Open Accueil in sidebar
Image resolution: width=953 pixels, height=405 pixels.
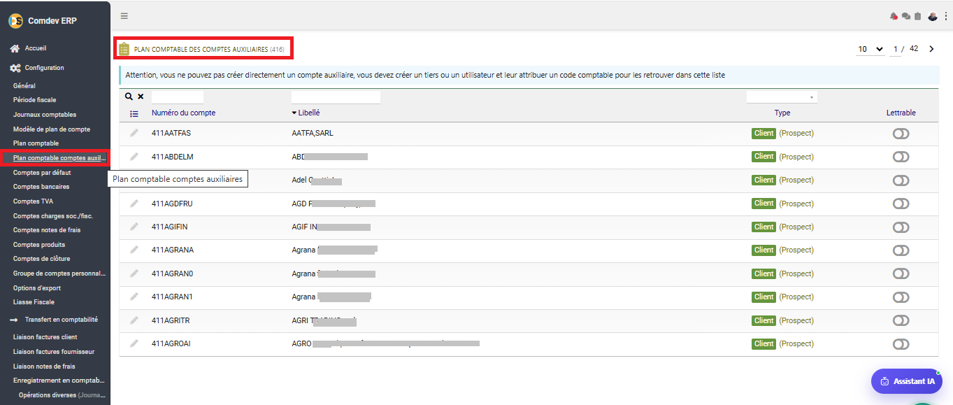tap(35, 48)
